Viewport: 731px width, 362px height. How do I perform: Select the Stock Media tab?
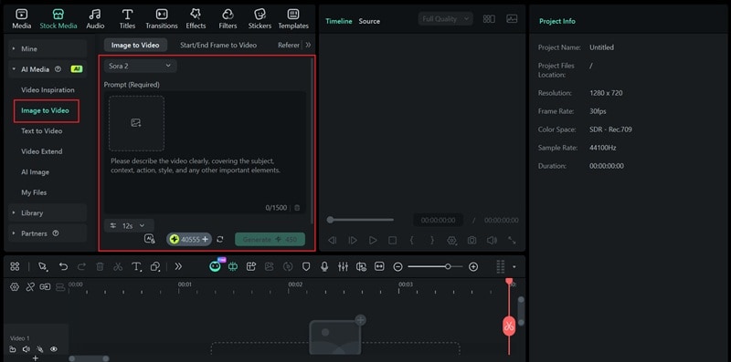pyautogui.click(x=58, y=19)
